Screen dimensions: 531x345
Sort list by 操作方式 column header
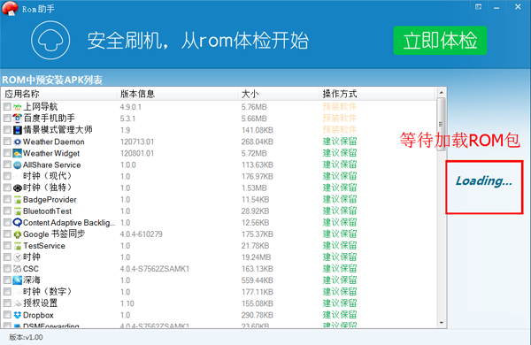[377, 94]
